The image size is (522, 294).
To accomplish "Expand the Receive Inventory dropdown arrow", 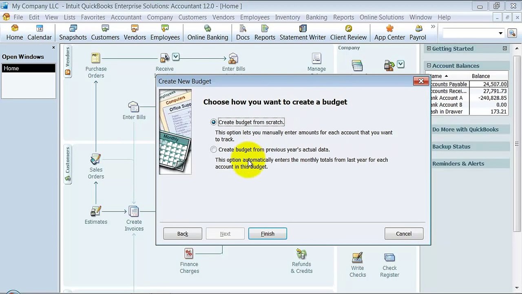I will pyautogui.click(x=176, y=57).
